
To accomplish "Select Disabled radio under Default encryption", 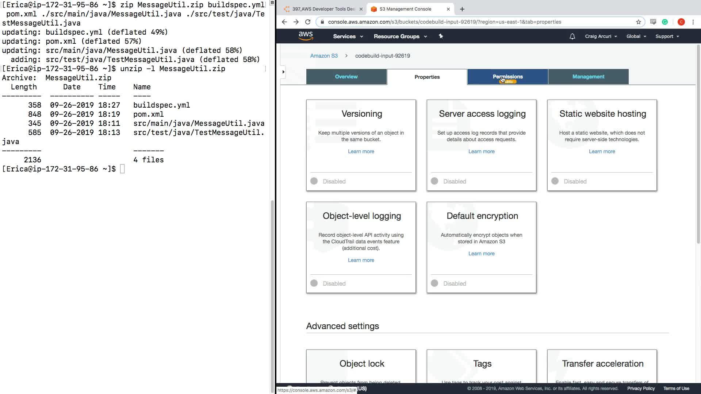I will [434, 283].
